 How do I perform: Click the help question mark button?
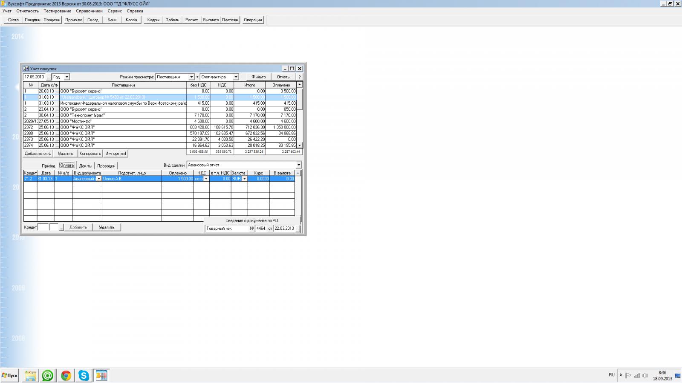tap(299, 77)
